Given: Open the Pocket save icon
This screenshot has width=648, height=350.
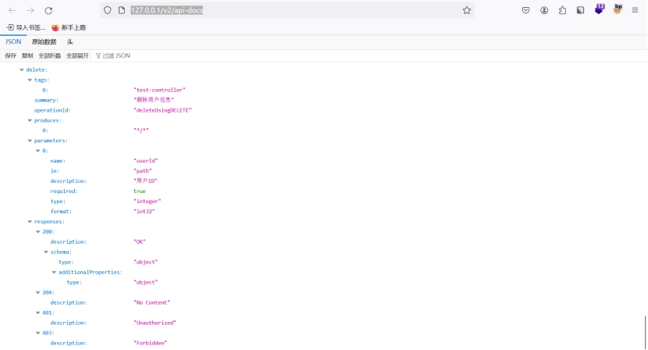Looking at the screenshot, I should pyautogui.click(x=525, y=10).
